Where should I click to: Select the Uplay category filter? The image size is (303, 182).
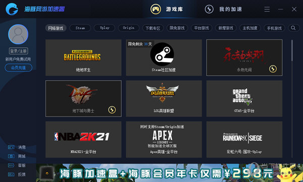click(x=105, y=28)
